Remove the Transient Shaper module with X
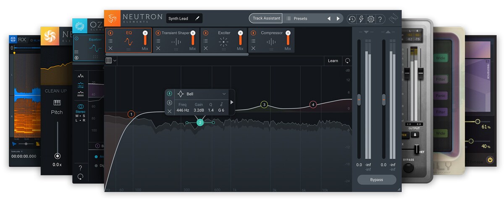Viewport: 504px width, 202px height. [x=158, y=48]
